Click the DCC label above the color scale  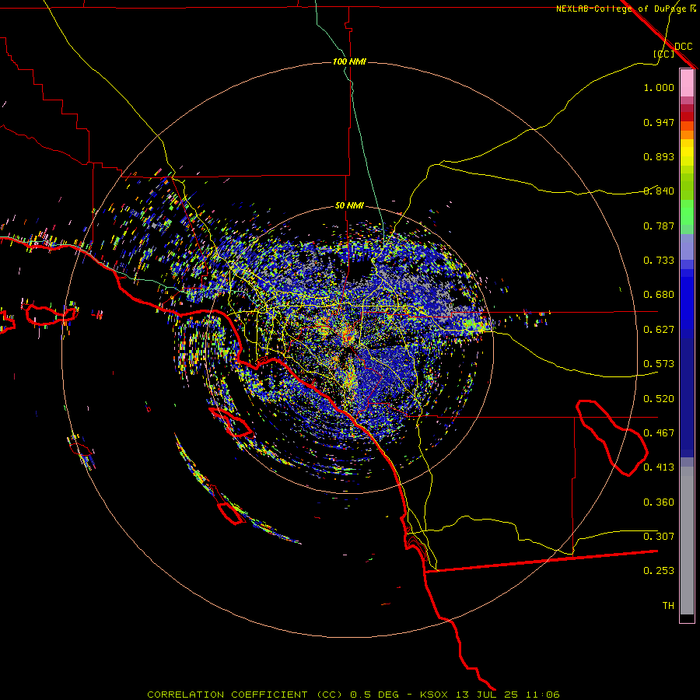tap(683, 47)
